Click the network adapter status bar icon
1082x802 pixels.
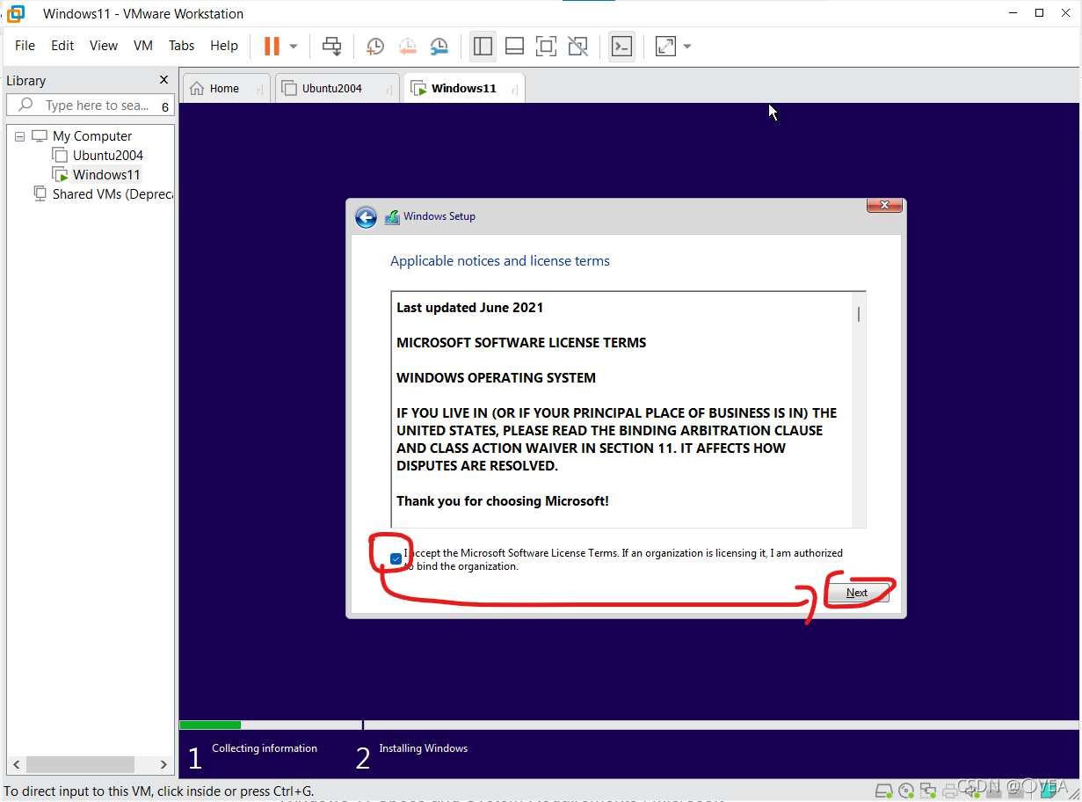point(927,790)
